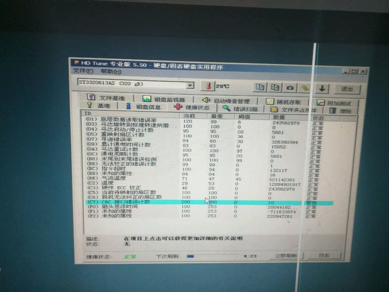Click data value 15052 in power-on hours row
The image size is (389, 292).
(279, 147)
